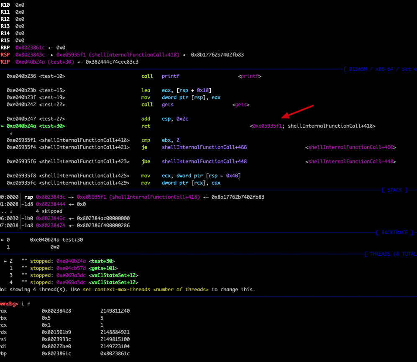Click the pwndbg prompt input line

coord(16,304)
